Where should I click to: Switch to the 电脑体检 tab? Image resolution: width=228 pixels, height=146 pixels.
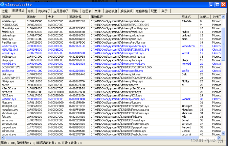point(142,11)
